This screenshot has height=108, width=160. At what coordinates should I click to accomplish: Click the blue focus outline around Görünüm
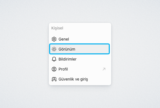point(79,44)
